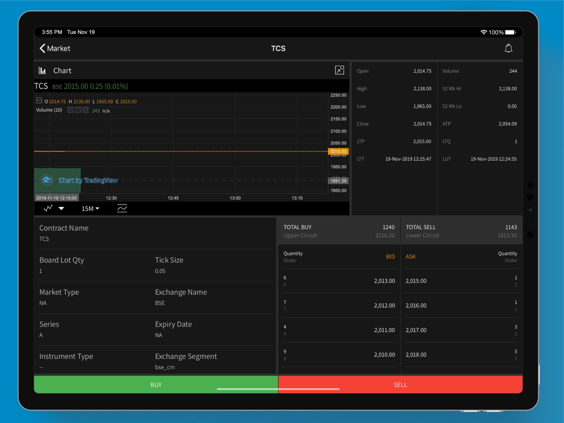Click the TradingView logo icon
564x423 pixels.
tap(47, 180)
